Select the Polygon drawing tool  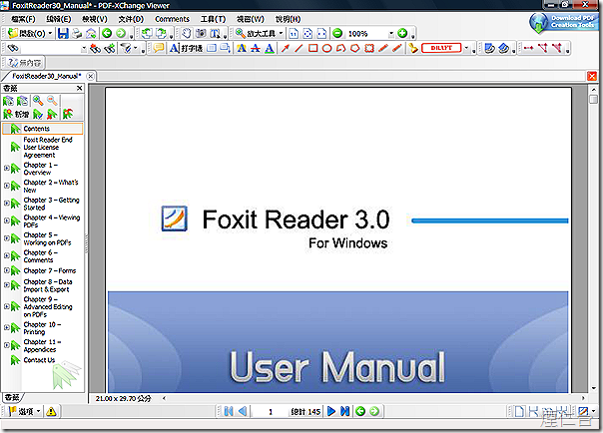pos(355,48)
